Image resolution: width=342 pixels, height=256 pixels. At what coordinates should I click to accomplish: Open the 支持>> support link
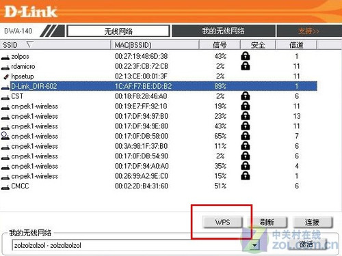coord(309,31)
